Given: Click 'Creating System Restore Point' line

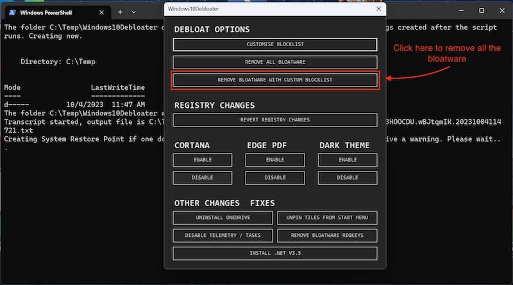Looking at the screenshot, I should click(x=84, y=139).
